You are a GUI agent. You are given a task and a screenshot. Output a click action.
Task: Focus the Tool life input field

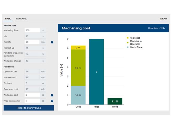point(32,42)
